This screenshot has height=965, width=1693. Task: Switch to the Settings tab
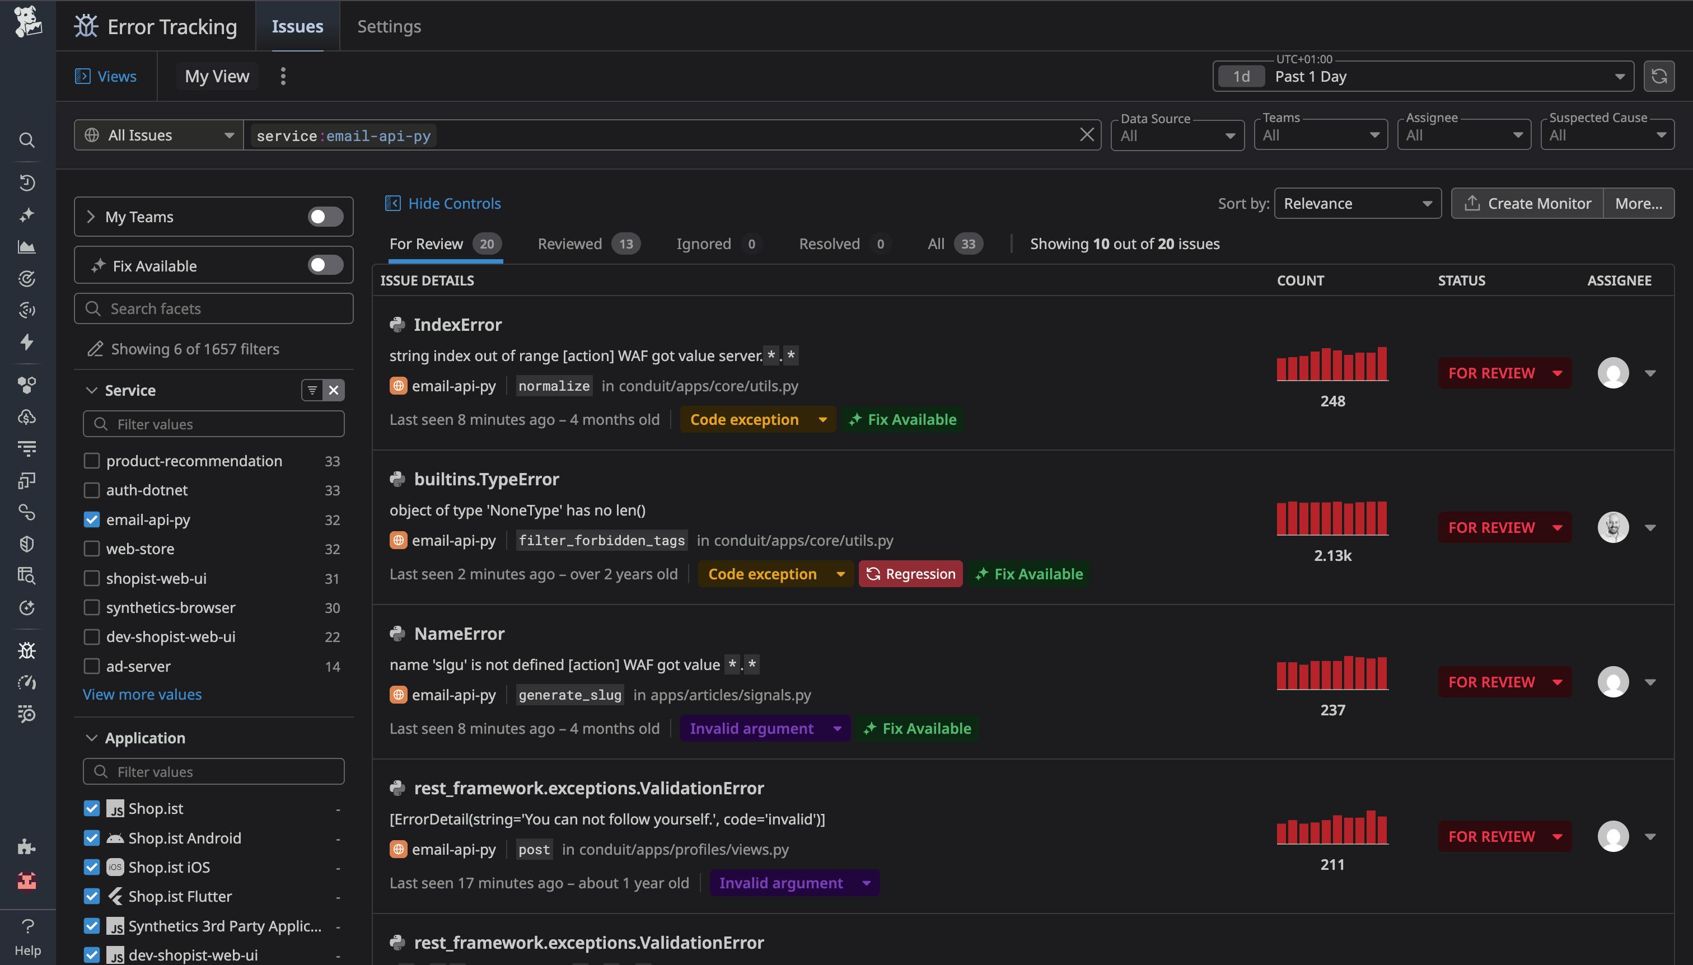pos(388,26)
